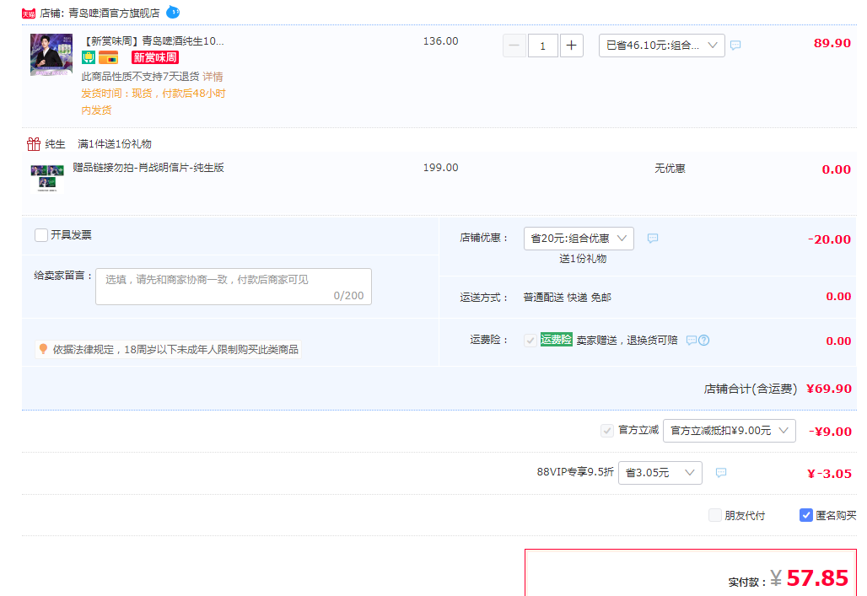Open the 省20元:组合优惠 store discount dropdown
The height and width of the screenshot is (596, 867).
[x=579, y=239]
